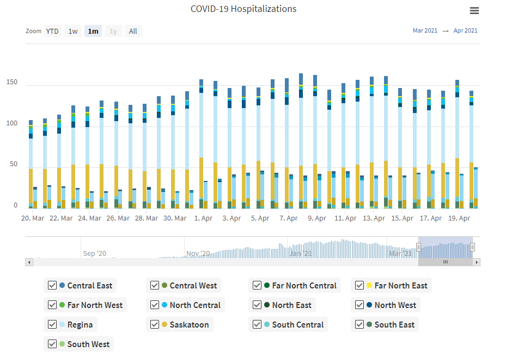
Task: Click the South East legend label
Action: (394, 325)
